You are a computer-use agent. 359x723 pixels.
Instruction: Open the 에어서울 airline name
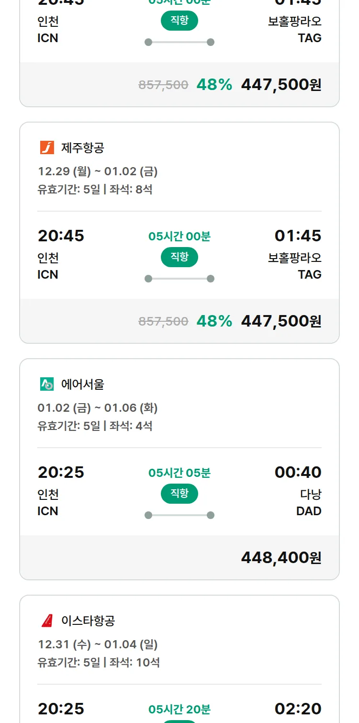[x=82, y=384]
